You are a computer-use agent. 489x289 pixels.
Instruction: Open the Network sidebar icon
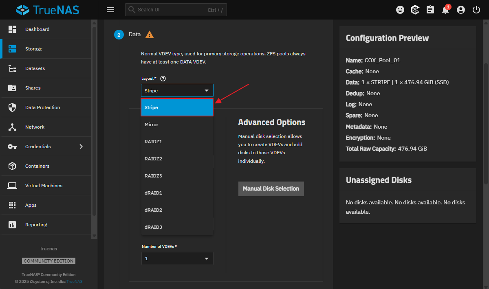tap(12, 127)
